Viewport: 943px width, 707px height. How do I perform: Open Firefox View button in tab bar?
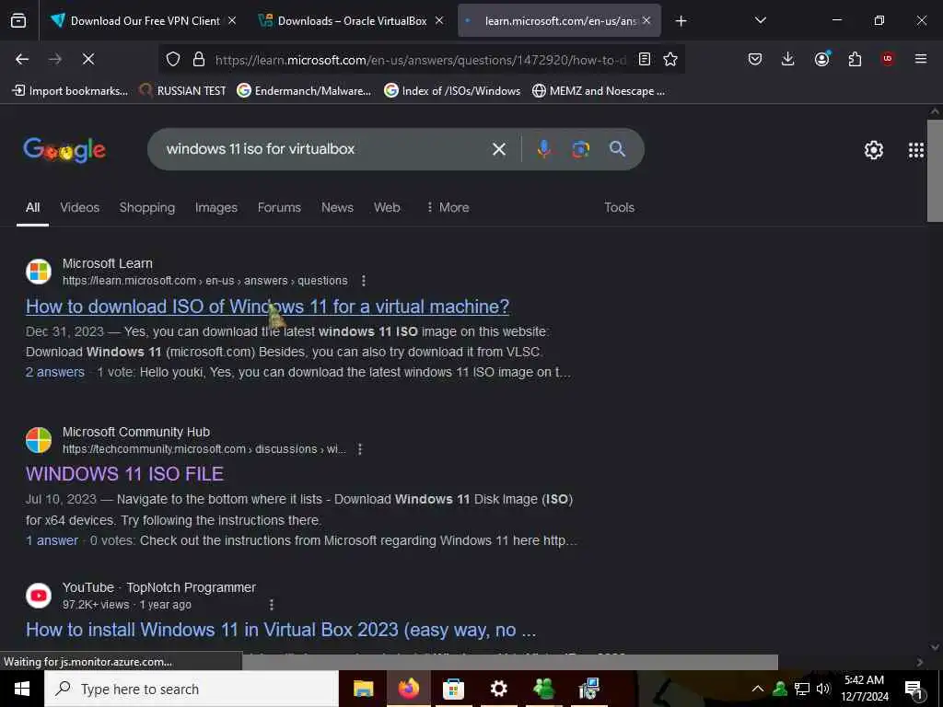click(x=18, y=21)
